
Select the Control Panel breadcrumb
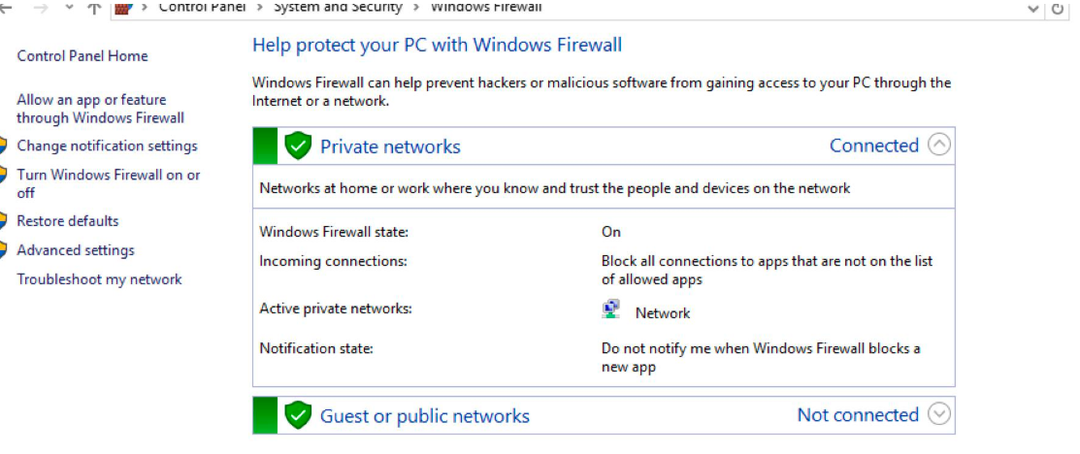[202, 8]
